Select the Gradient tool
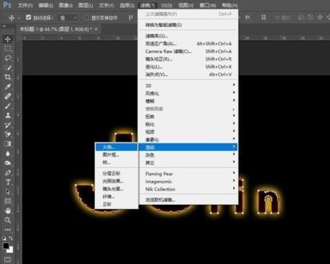This screenshot has width=330, height=264. [x=8, y=144]
